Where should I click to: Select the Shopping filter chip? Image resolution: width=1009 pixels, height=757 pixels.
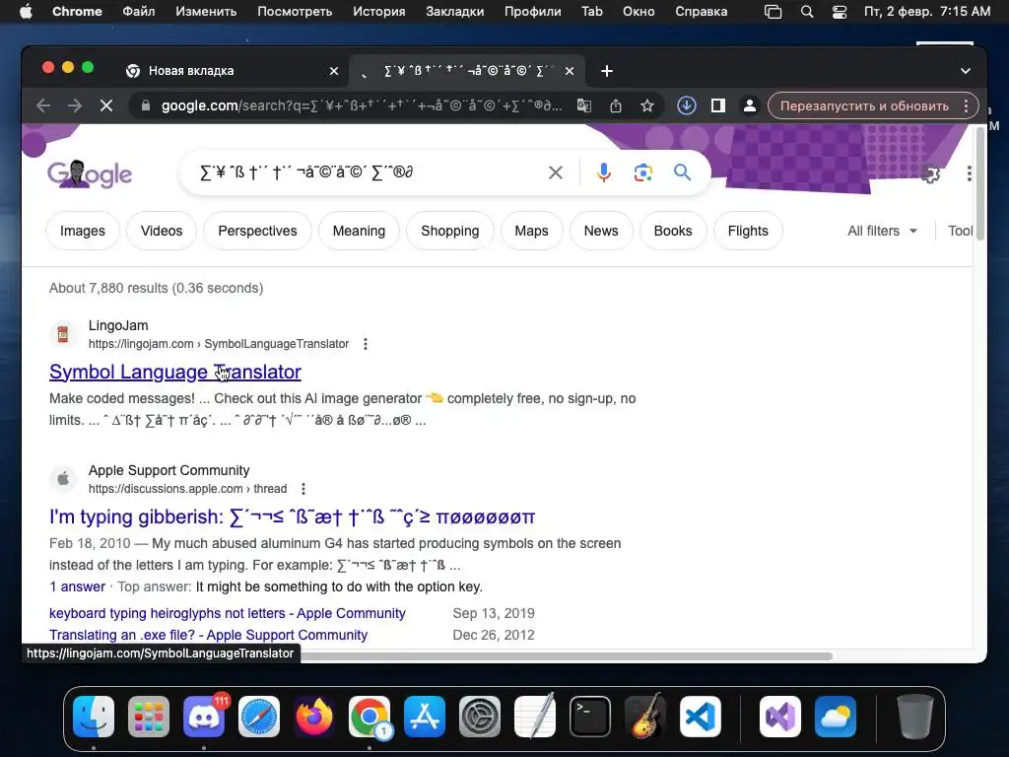(449, 231)
